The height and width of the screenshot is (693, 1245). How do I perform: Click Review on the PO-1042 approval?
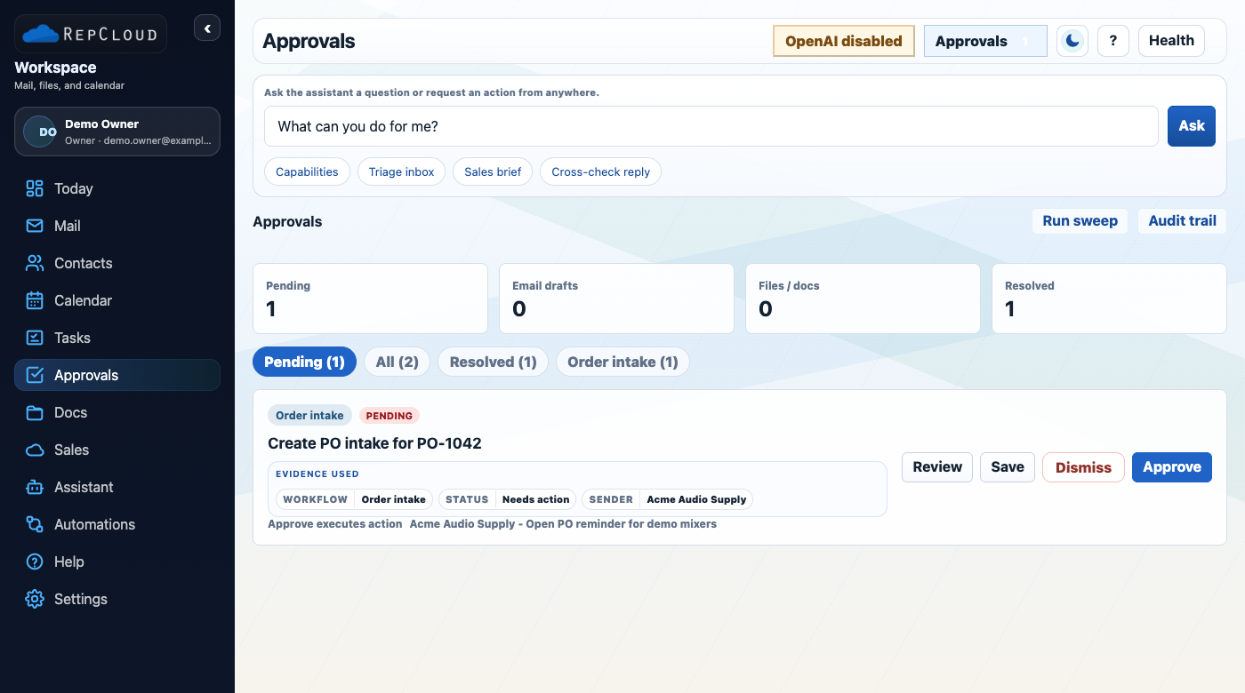point(937,467)
